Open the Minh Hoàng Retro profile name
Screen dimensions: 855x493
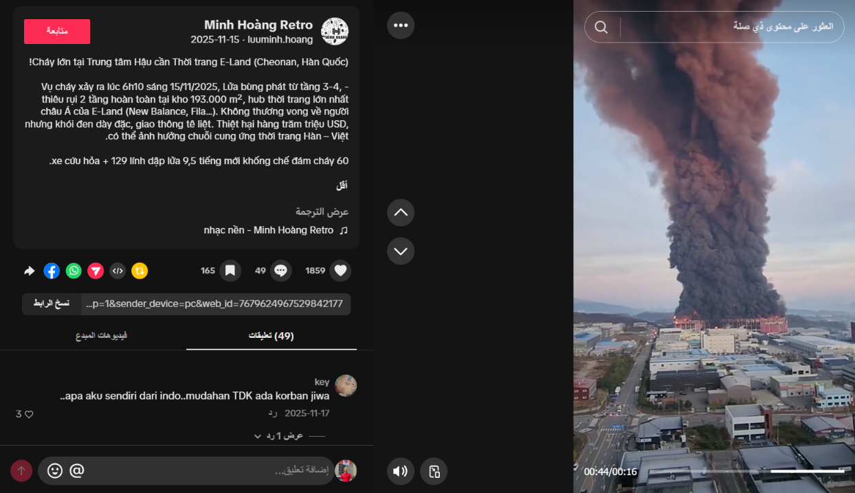[x=258, y=25]
